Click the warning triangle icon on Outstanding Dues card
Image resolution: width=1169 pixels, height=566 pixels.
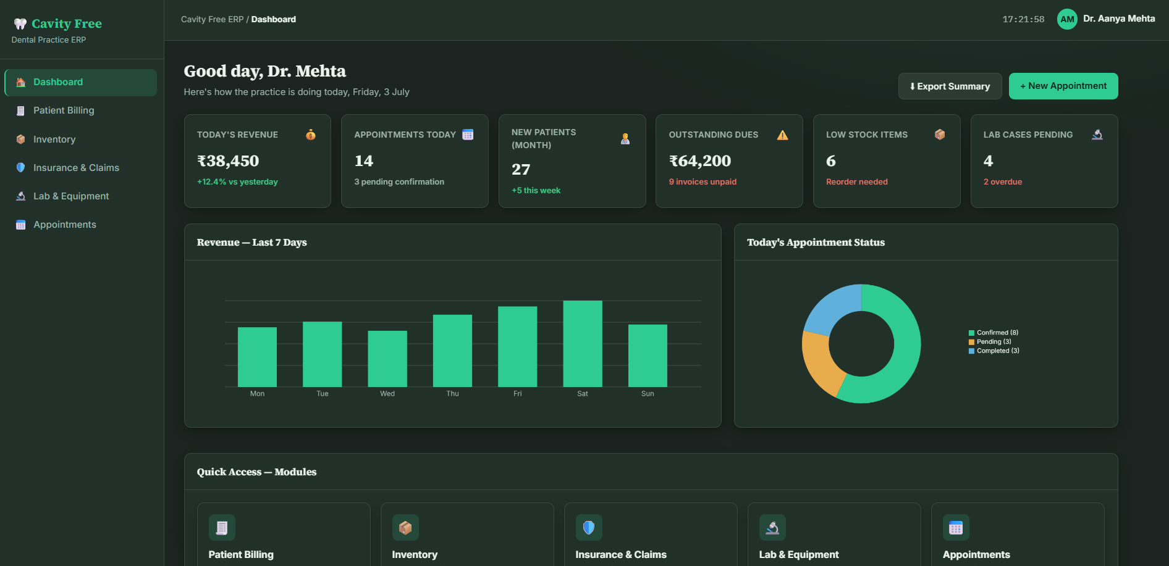click(x=782, y=135)
